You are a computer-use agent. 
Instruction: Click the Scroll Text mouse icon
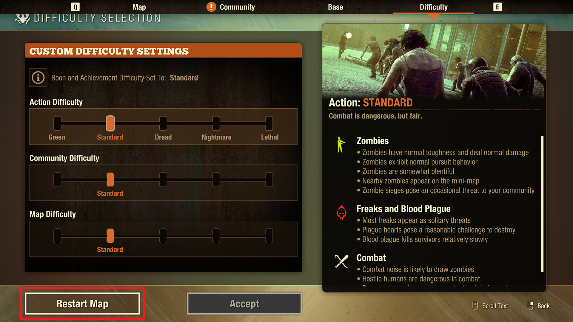click(475, 306)
